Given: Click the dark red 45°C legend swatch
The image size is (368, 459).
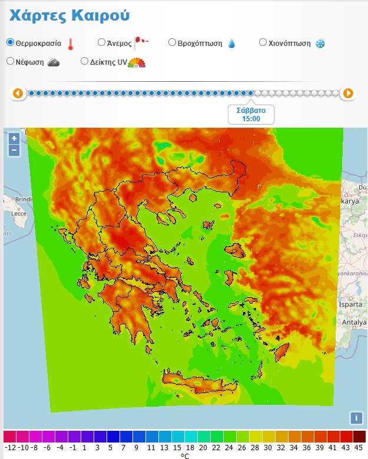Looking at the screenshot, I should click(359, 437).
